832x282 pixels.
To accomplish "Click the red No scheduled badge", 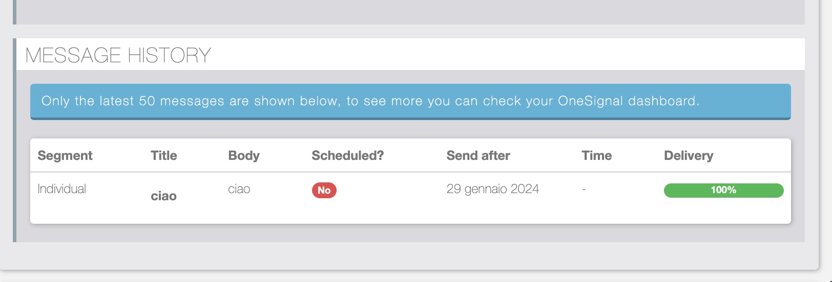I will click(x=324, y=191).
